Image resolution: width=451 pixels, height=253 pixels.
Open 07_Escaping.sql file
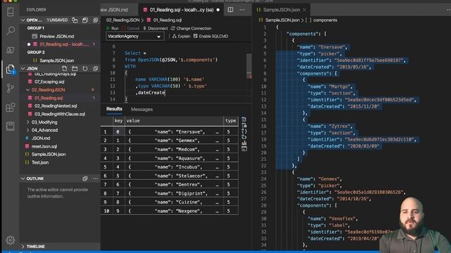tap(49, 82)
